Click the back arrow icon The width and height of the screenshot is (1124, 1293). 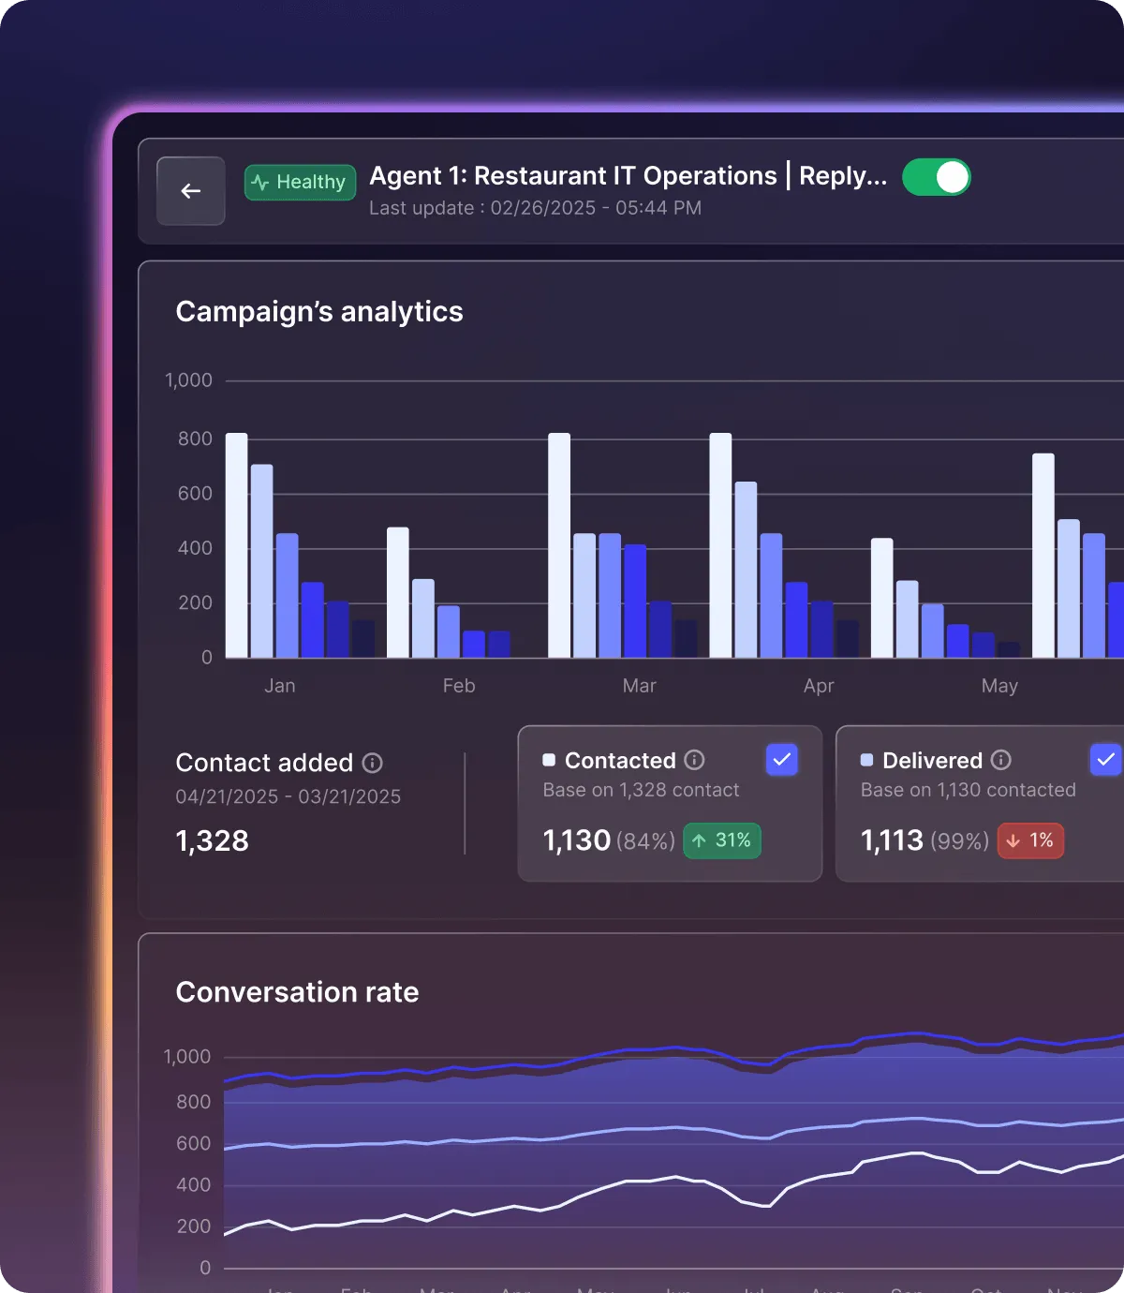pyautogui.click(x=190, y=190)
